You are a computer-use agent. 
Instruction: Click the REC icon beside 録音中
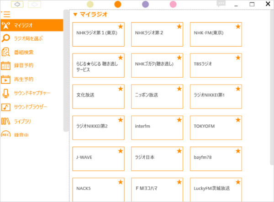[x=6, y=135]
